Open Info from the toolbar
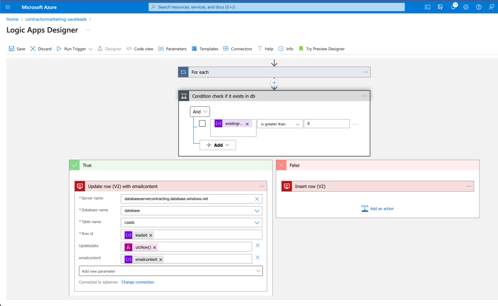This screenshot has width=498, height=306. point(286,49)
